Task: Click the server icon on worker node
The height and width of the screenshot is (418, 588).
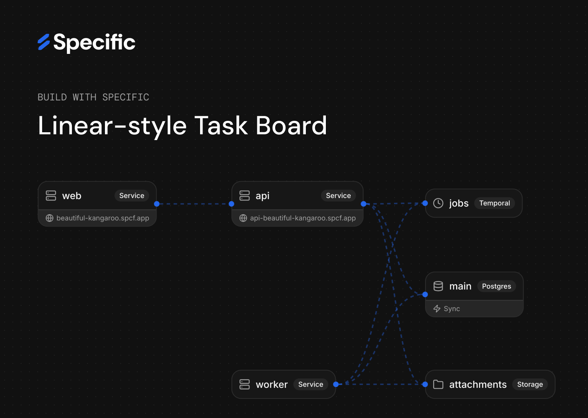Action: tap(245, 385)
